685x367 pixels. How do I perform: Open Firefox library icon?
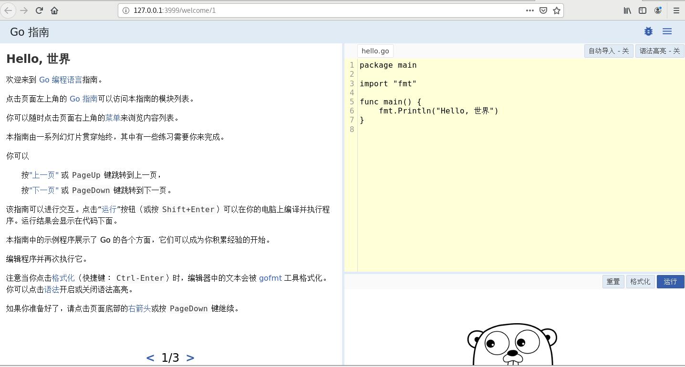pos(627,10)
